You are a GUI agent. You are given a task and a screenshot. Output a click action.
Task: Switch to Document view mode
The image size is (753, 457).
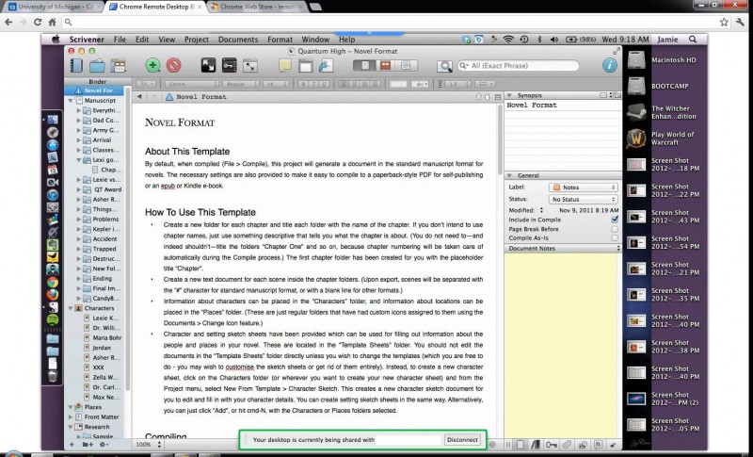(364, 65)
